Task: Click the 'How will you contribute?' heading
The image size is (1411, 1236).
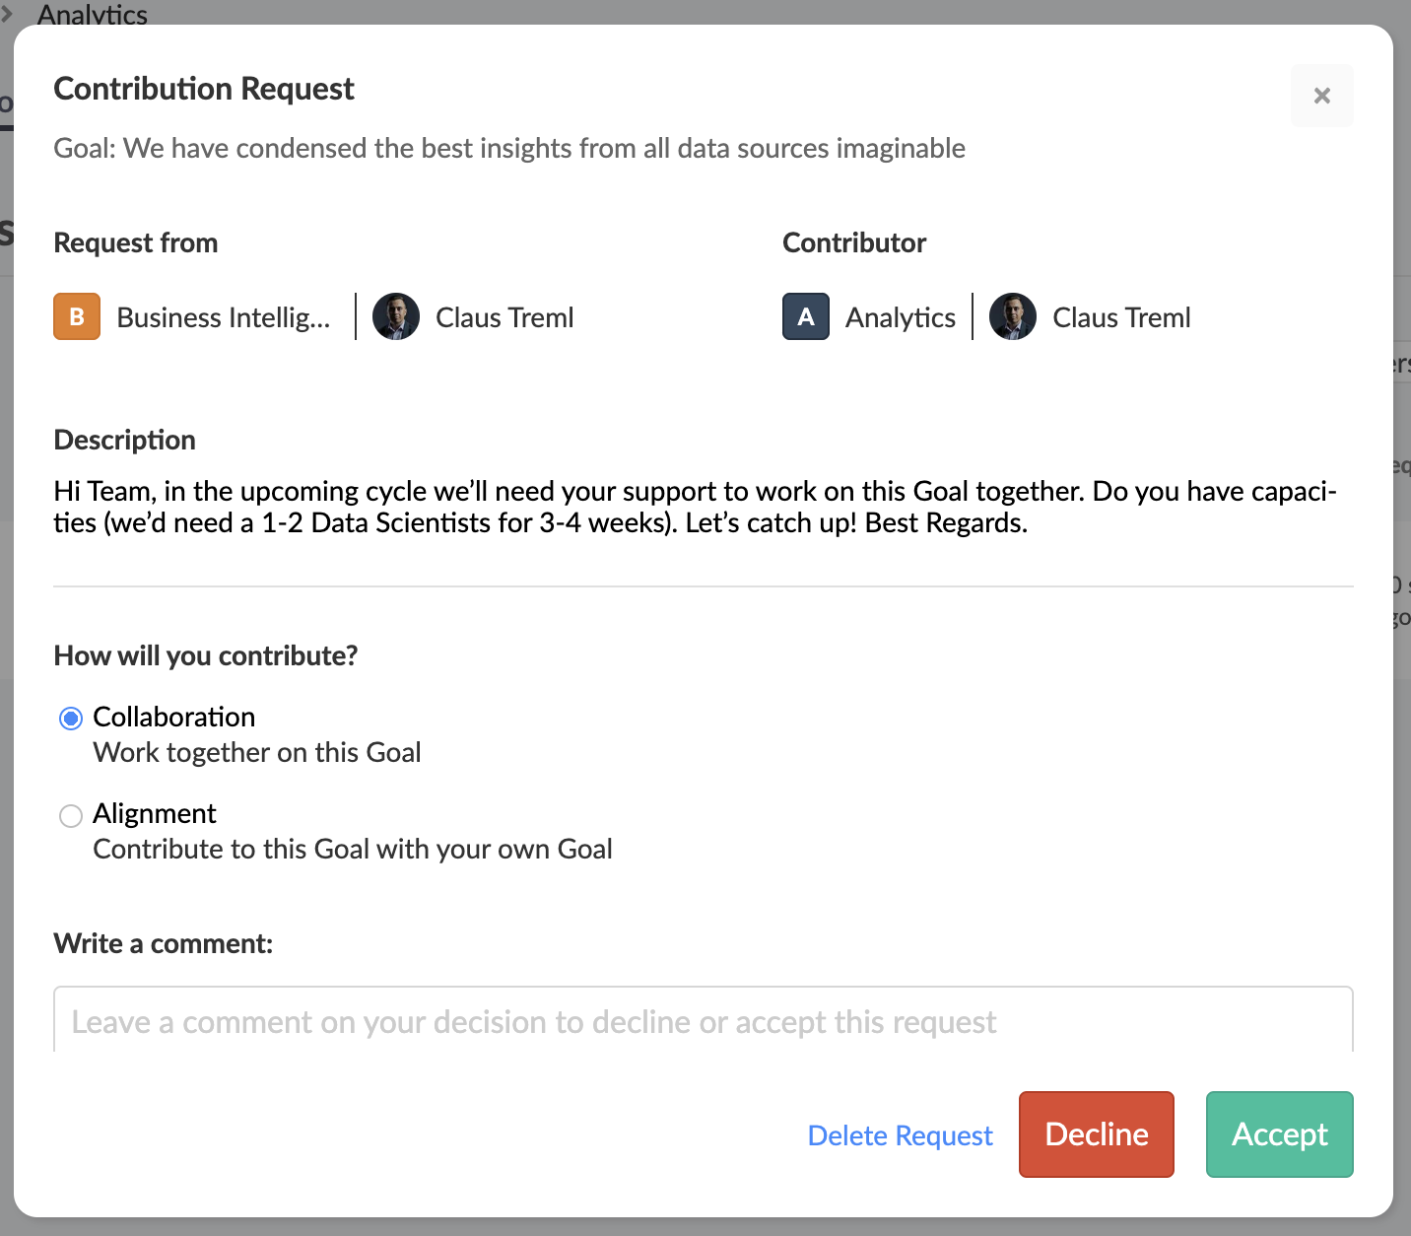Action: 206,655
